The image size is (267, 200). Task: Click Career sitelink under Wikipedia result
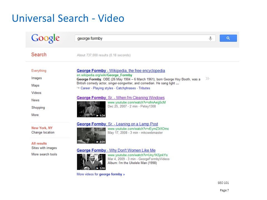(85, 88)
